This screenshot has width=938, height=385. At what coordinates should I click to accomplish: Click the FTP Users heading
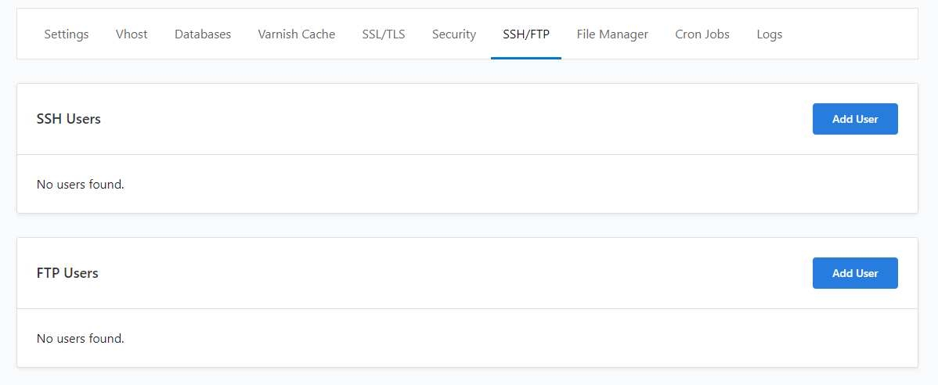click(x=67, y=273)
